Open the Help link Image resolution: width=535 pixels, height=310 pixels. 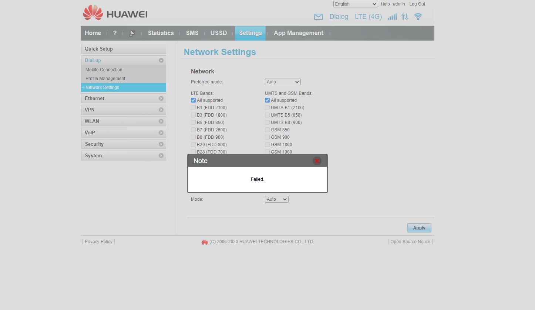385,4
